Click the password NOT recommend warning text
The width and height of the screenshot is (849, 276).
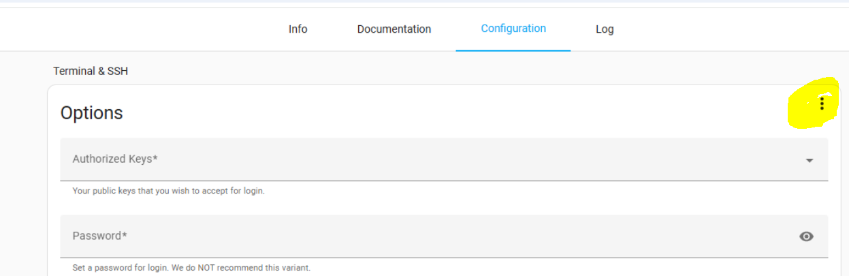(x=191, y=268)
